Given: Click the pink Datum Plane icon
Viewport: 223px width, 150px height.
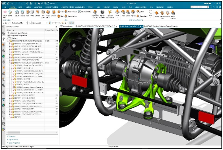Looking at the screenshot, I should click(x=5, y=12).
